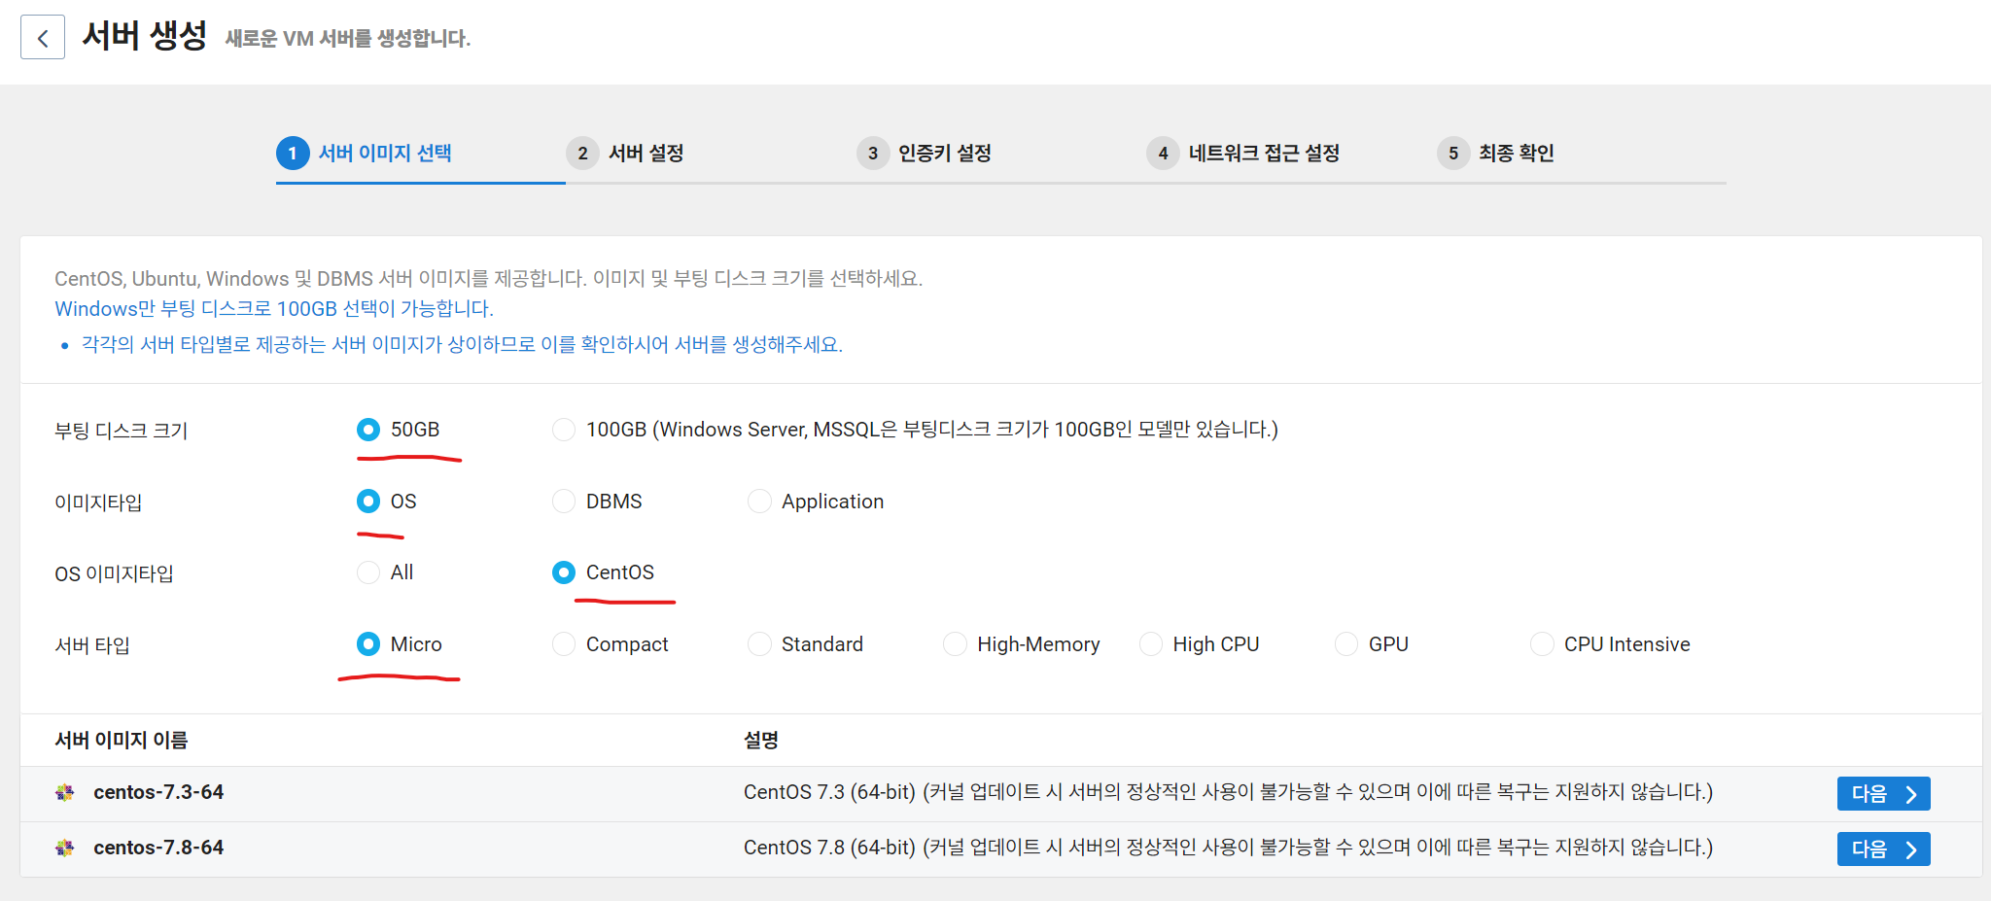Click the OS 이미지타입 label
The image size is (1991, 901).
(x=114, y=573)
